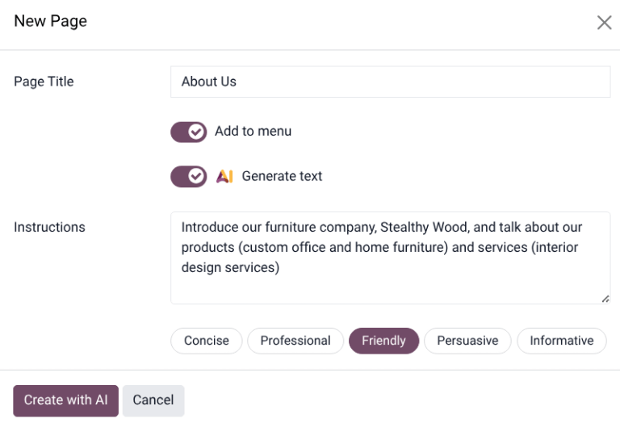
Task: Disable the Generate text switch
Action: point(189,176)
